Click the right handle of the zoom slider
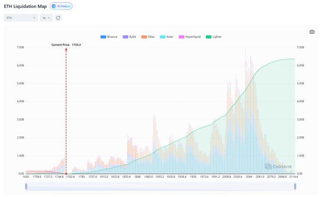 tap(295, 187)
